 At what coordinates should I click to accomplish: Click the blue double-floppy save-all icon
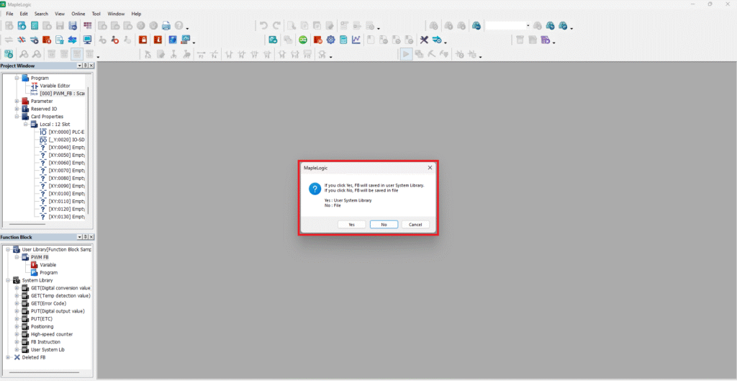[x=73, y=26]
